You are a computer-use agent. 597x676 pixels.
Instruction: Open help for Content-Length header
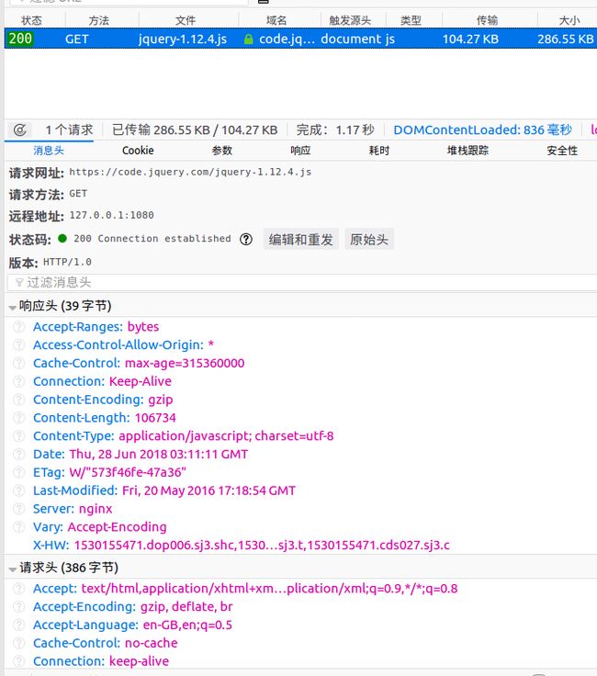tap(19, 418)
